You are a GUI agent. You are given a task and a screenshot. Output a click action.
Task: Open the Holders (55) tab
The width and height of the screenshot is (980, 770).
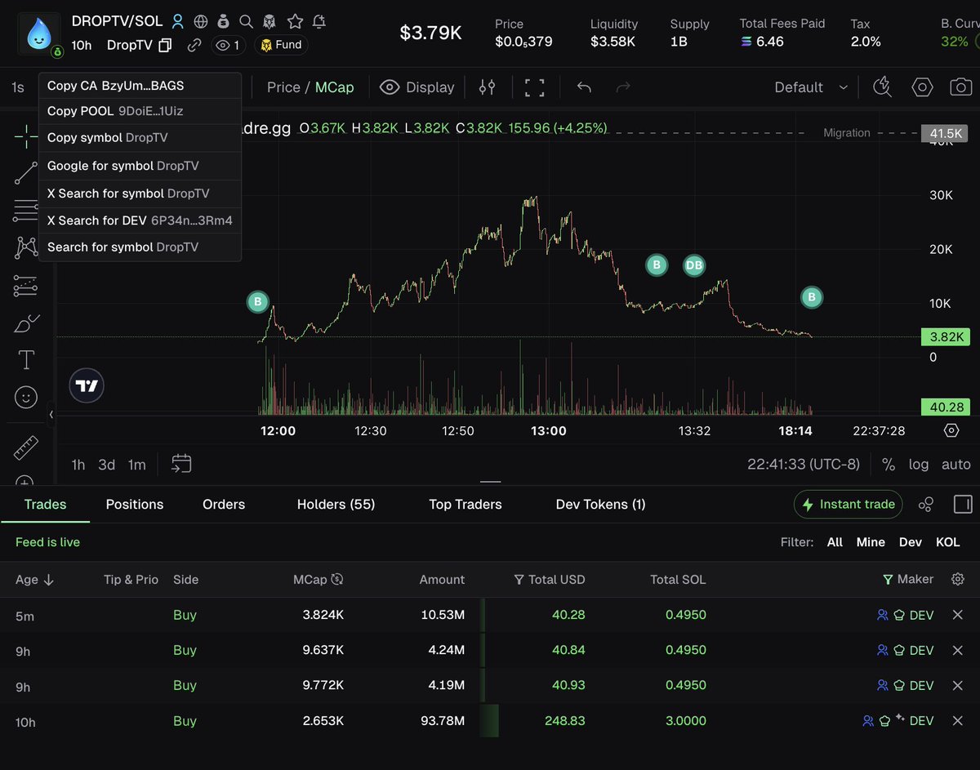tap(336, 505)
